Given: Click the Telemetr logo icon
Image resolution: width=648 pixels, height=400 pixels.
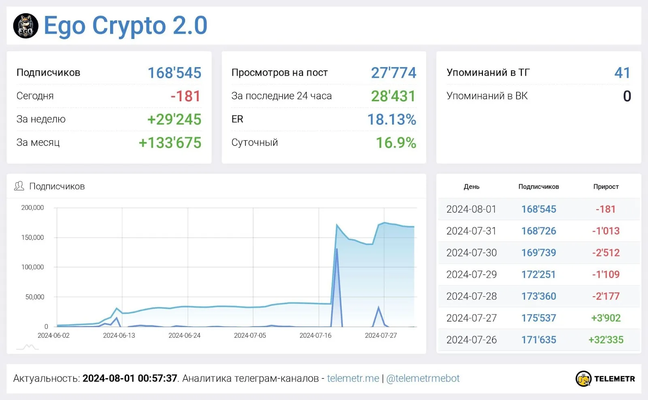Looking at the screenshot, I should 583,379.
